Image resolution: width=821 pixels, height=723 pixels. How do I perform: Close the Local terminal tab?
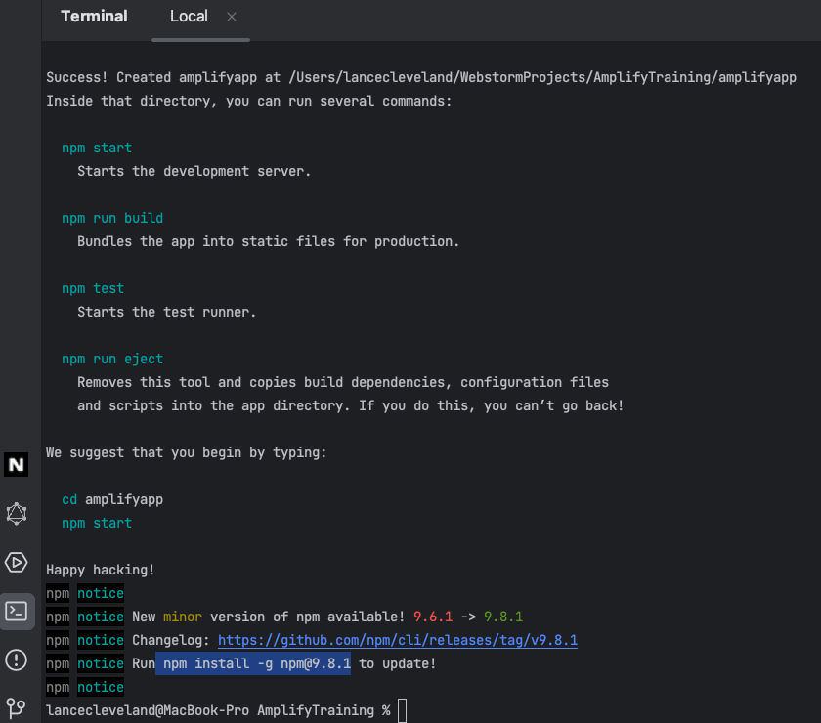coord(232,17)
